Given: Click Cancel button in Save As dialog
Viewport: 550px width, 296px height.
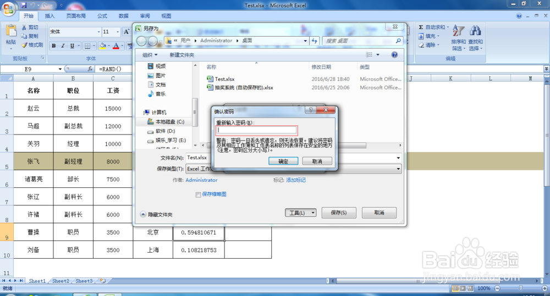Looking at the screenshot, I should coord(379,213).
